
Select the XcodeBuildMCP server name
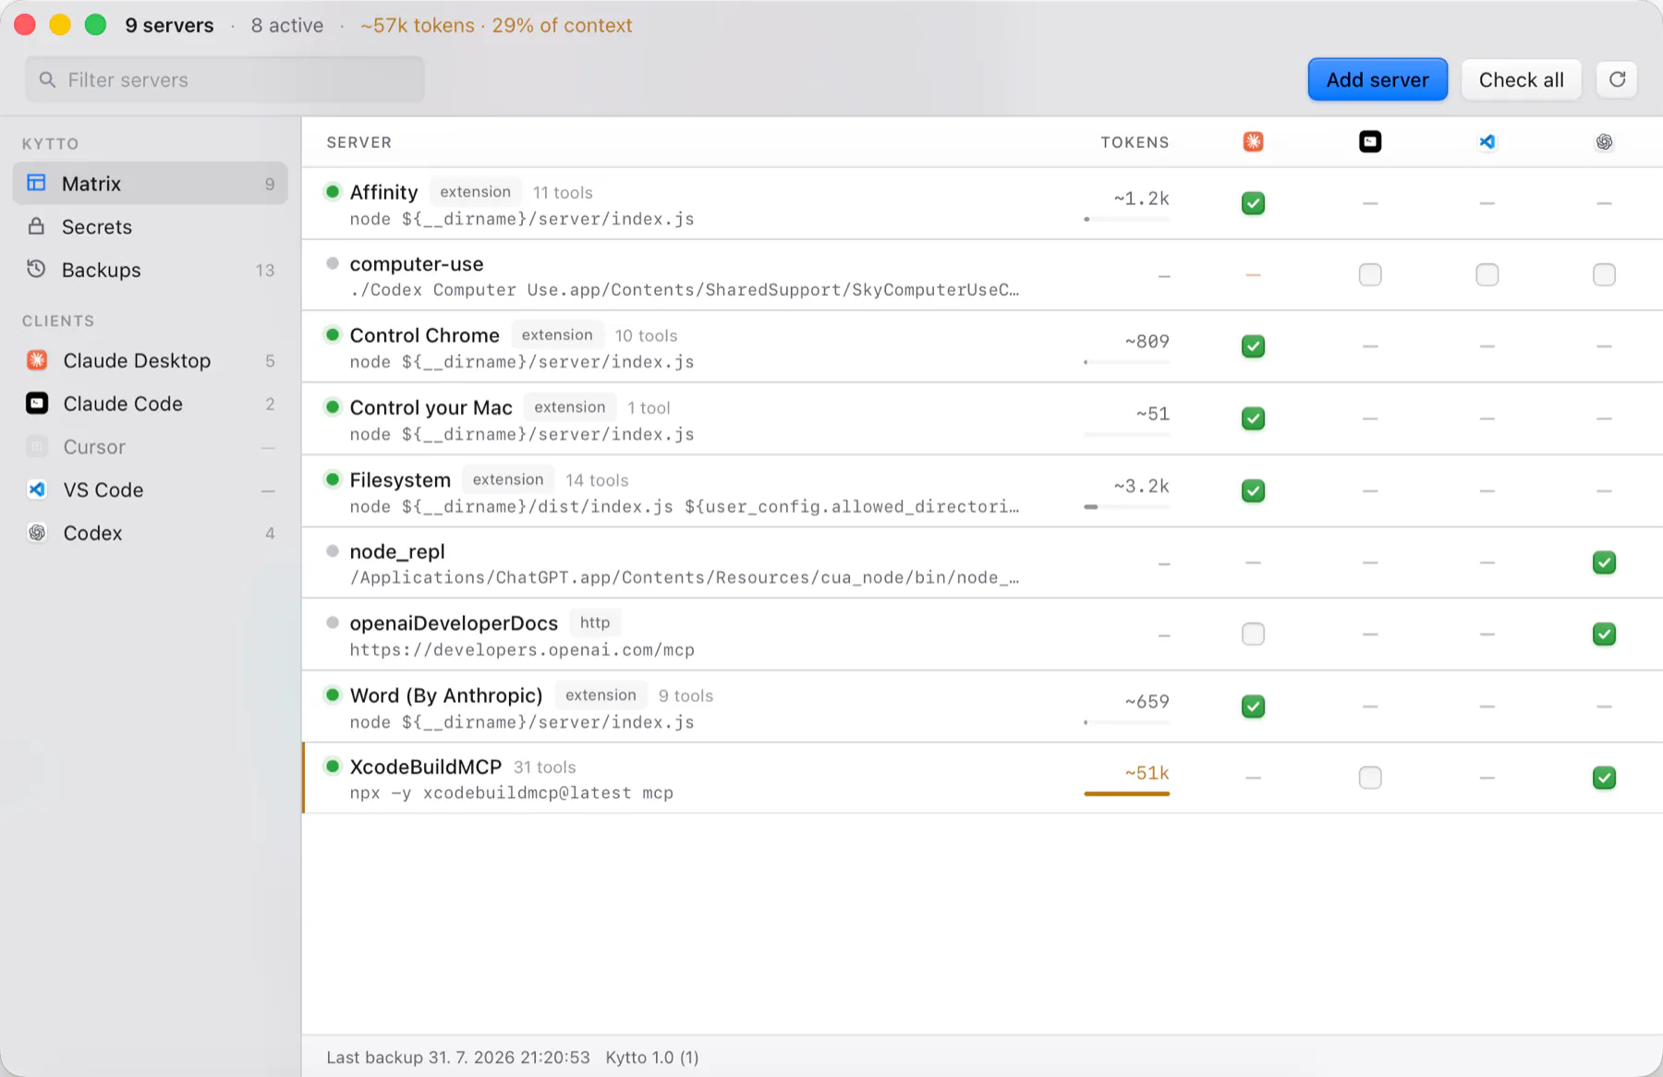click(x=426, y=767)
